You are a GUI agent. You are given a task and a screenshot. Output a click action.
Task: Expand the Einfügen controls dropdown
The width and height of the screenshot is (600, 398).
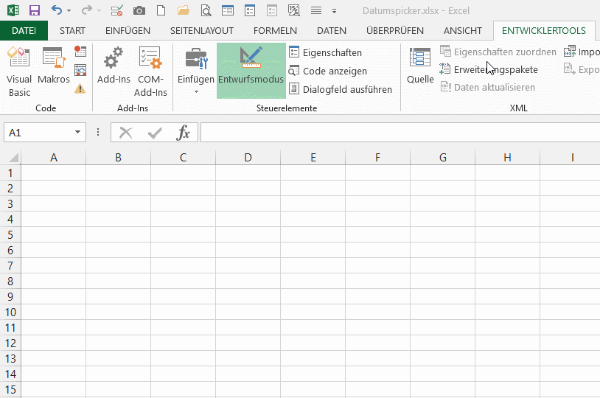point(196,91)
